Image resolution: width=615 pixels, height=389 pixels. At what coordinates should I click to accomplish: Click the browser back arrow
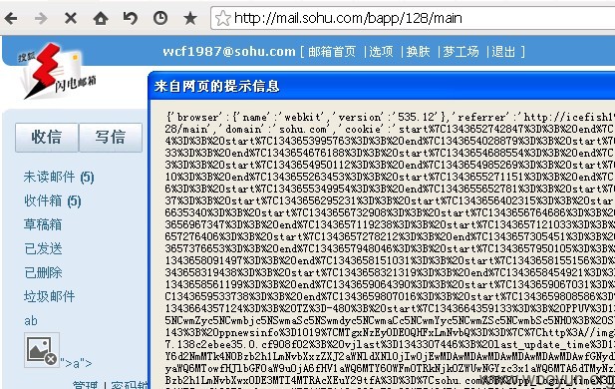tap(11, 18)
